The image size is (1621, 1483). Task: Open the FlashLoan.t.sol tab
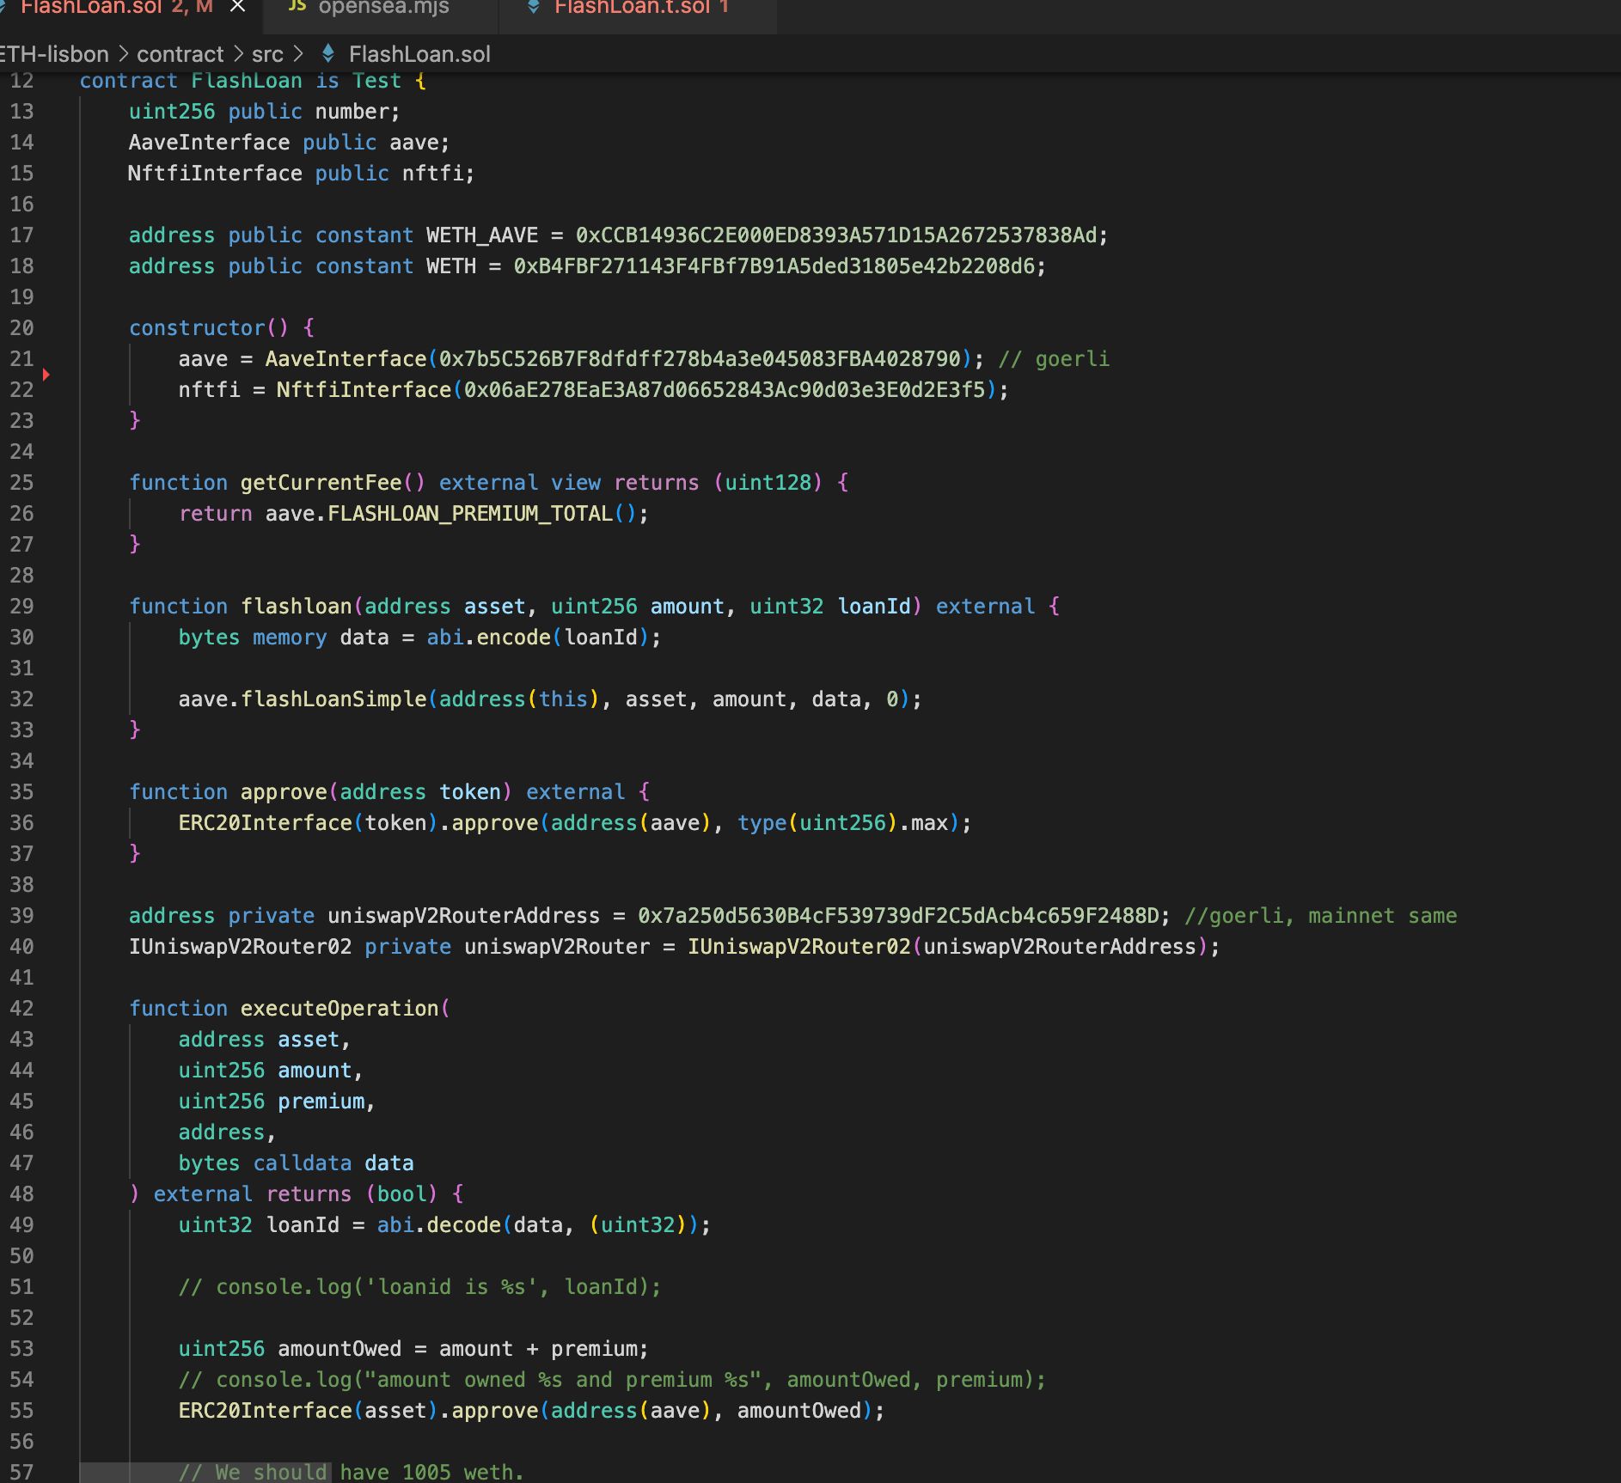pyautogui.click(x=641, y=8)
